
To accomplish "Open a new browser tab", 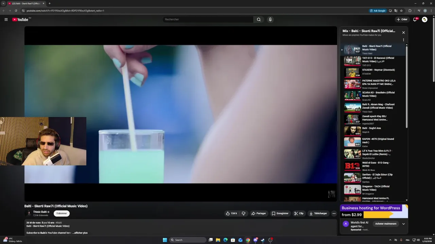I will (50, 3).
